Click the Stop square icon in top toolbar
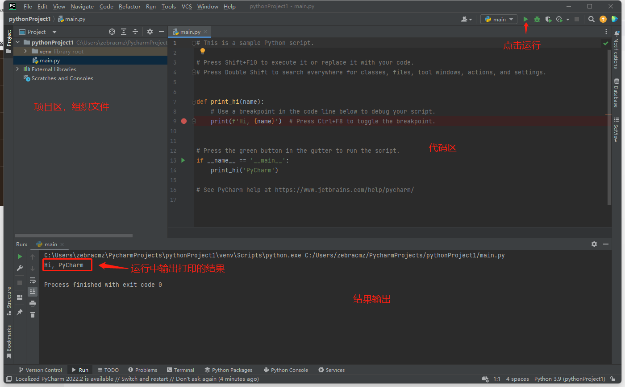625x387 pixels. (x=577, y=19)
